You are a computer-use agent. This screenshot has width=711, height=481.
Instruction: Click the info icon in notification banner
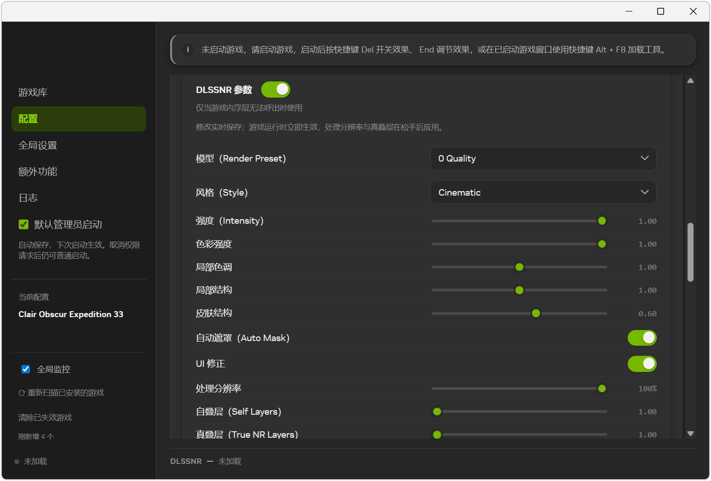(188, 50)
